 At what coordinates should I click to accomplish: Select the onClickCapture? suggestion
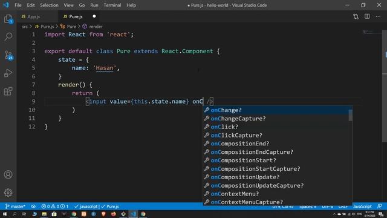tap(276, 135)
